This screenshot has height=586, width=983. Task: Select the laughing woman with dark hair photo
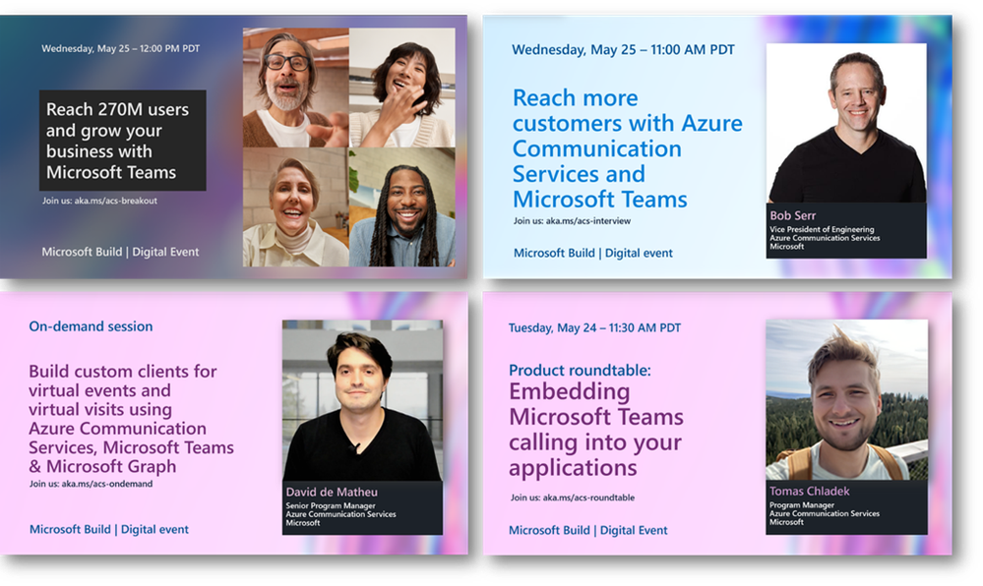point(402,88)
